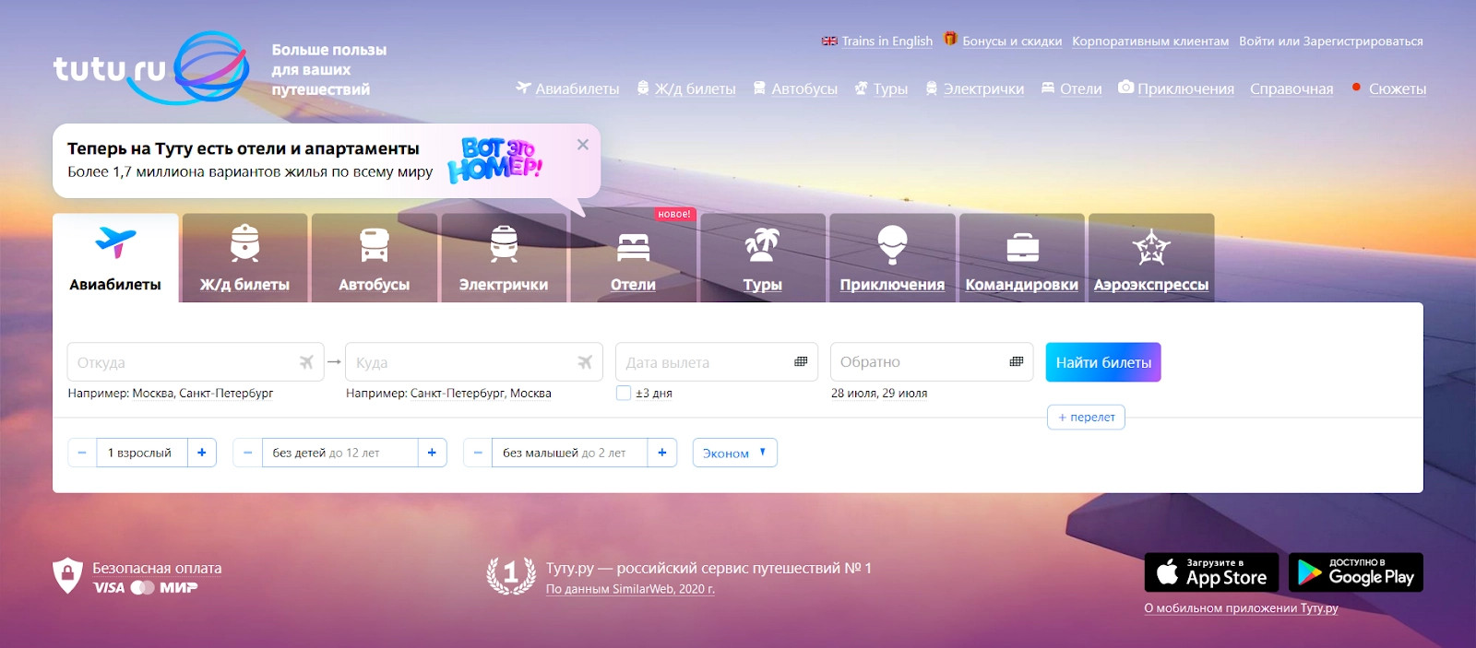Click the red dot near Сюжеты
Screen dimensions: 1476x648
1356,88
